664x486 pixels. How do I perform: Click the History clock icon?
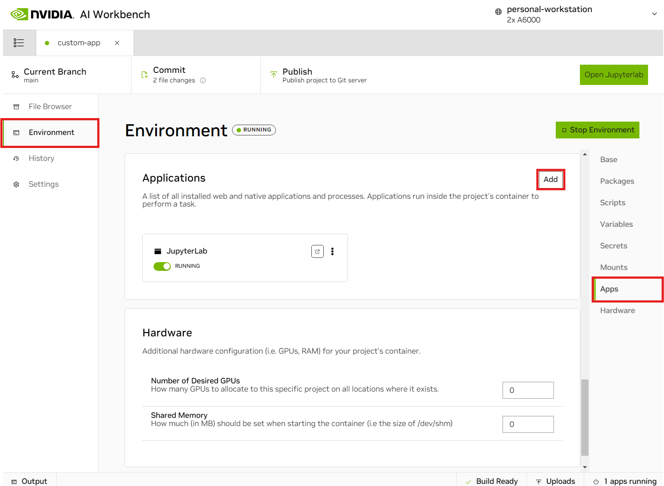click(16, 158)
